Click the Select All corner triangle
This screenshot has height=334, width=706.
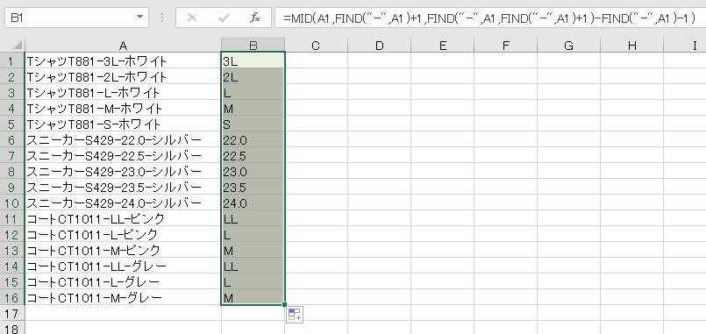[18, 45]
